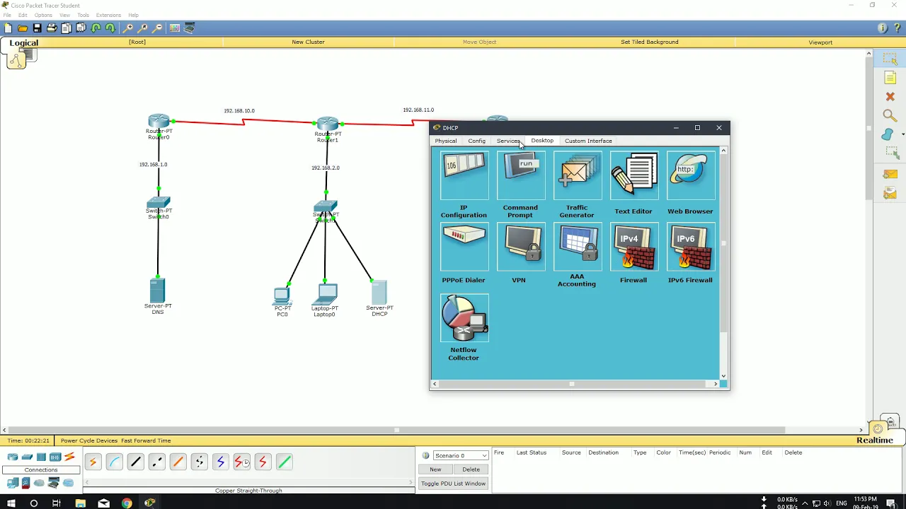Image resolution: width=906 pixels, height=509 pixels.
Task: Select the blue Serial DCE cable
Action: 220,462
